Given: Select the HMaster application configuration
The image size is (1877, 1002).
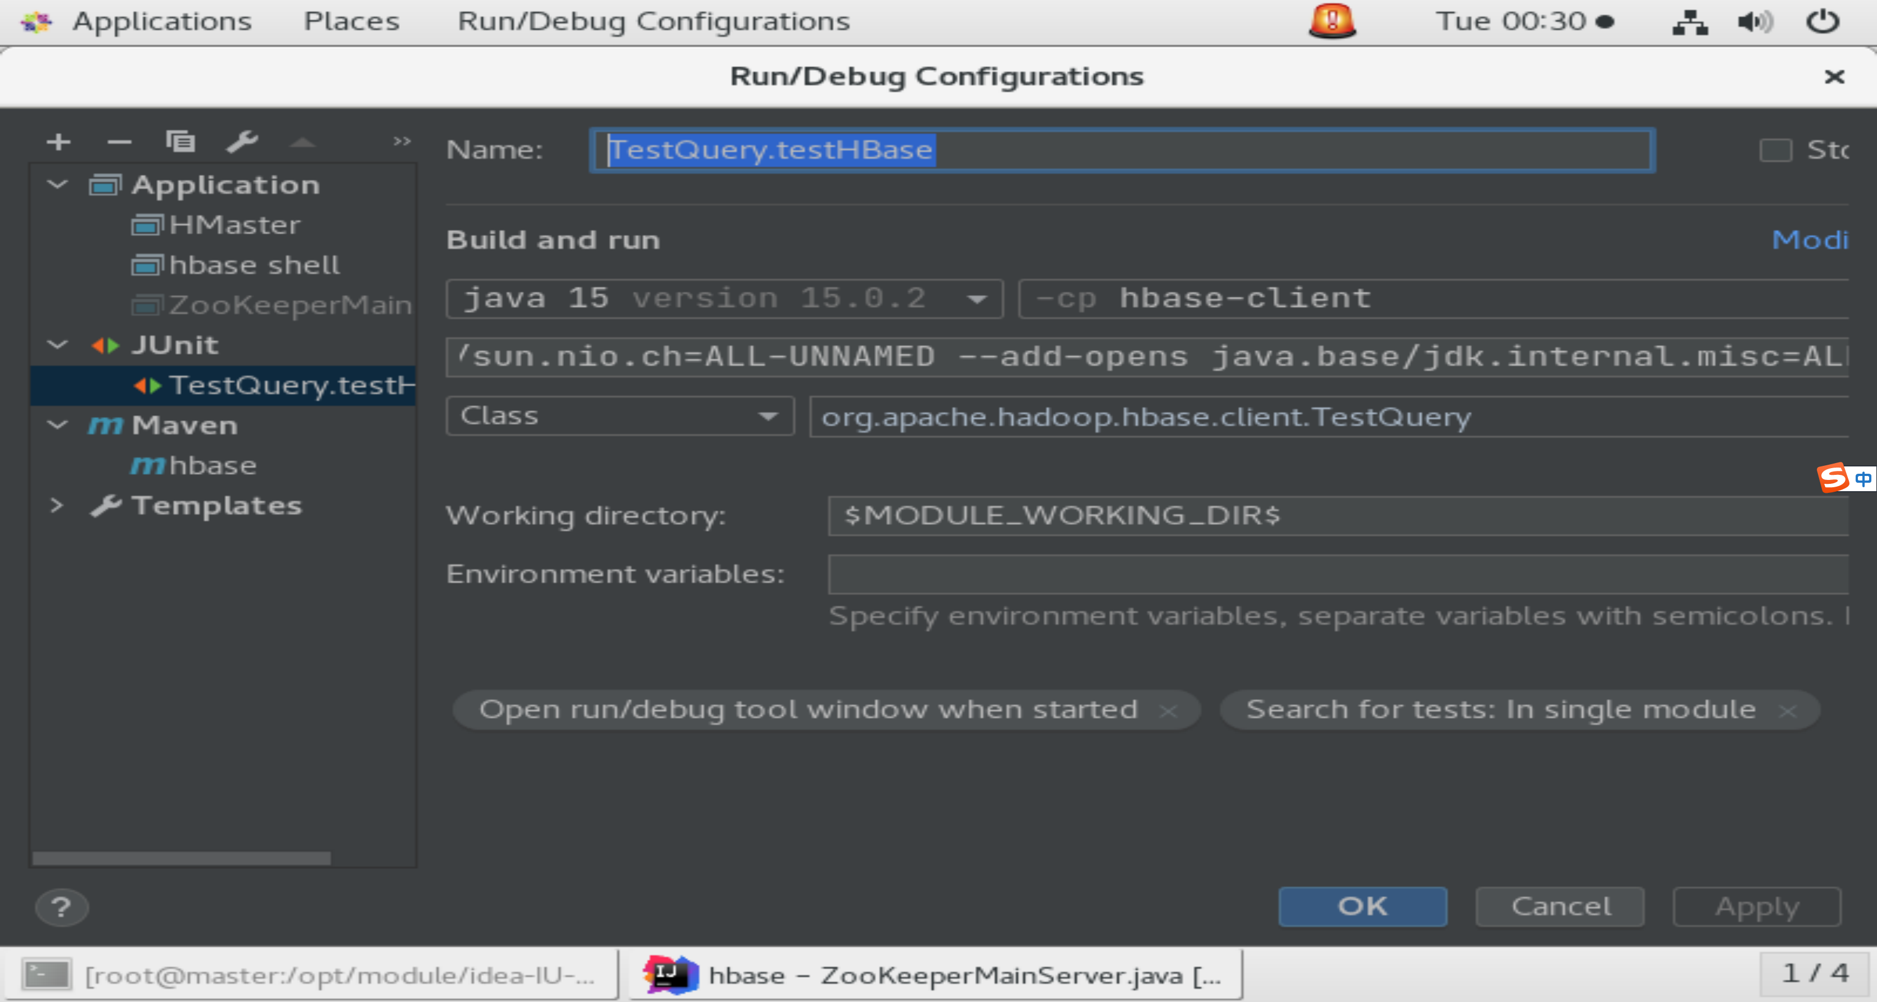Looking at the screenshot, I should pyautogui.click(x=233, y=225).
